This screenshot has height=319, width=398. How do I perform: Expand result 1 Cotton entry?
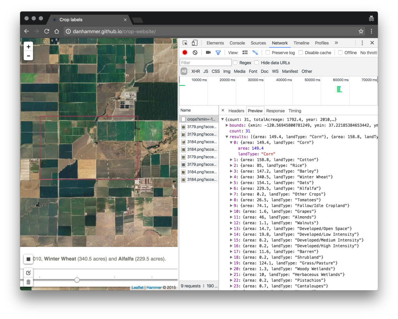point(231,159)
